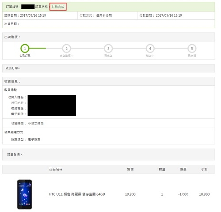Click the 取消訂單 chevron arrow
Image resolution: width=221 pixels, height=212 pixels.
(x=19, y=68)
